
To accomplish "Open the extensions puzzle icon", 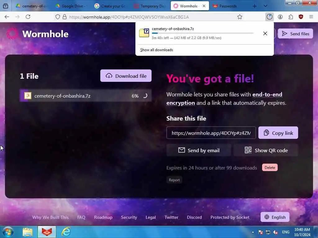I will pyautogui.click(x=291, y=17).
